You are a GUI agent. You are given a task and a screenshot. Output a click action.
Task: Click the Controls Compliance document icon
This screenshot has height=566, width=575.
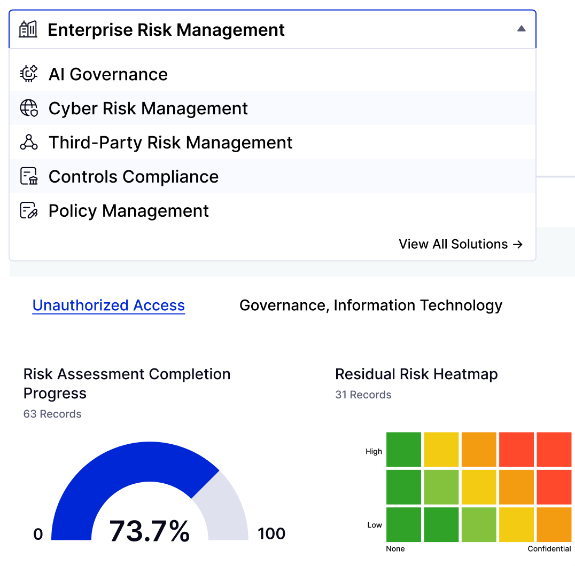click(29, 177)
